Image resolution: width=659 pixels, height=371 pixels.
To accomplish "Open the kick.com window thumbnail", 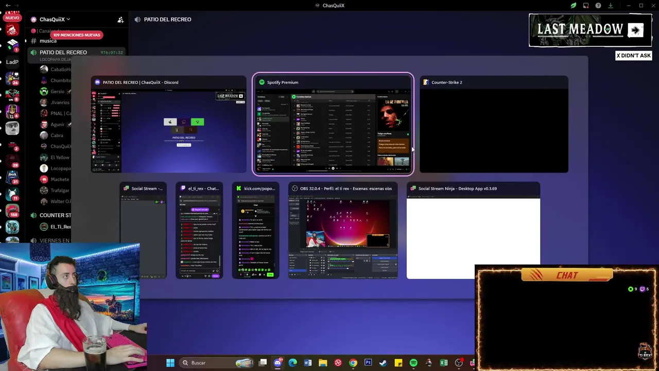I will click(255, 230).
